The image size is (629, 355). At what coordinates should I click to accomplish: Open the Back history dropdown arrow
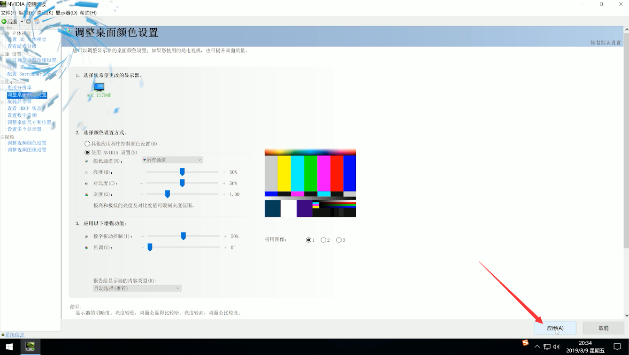click(22, 22)
